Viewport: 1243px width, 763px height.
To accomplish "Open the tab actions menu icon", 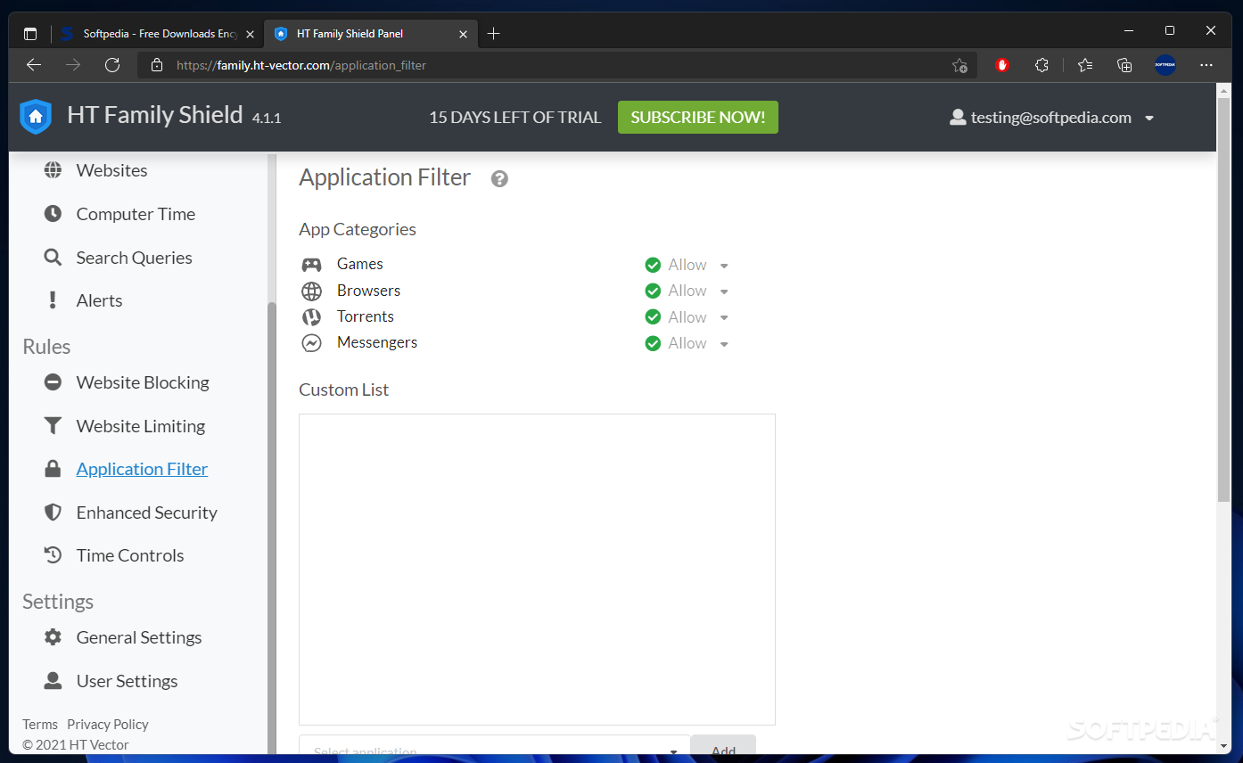I will 30,34.
